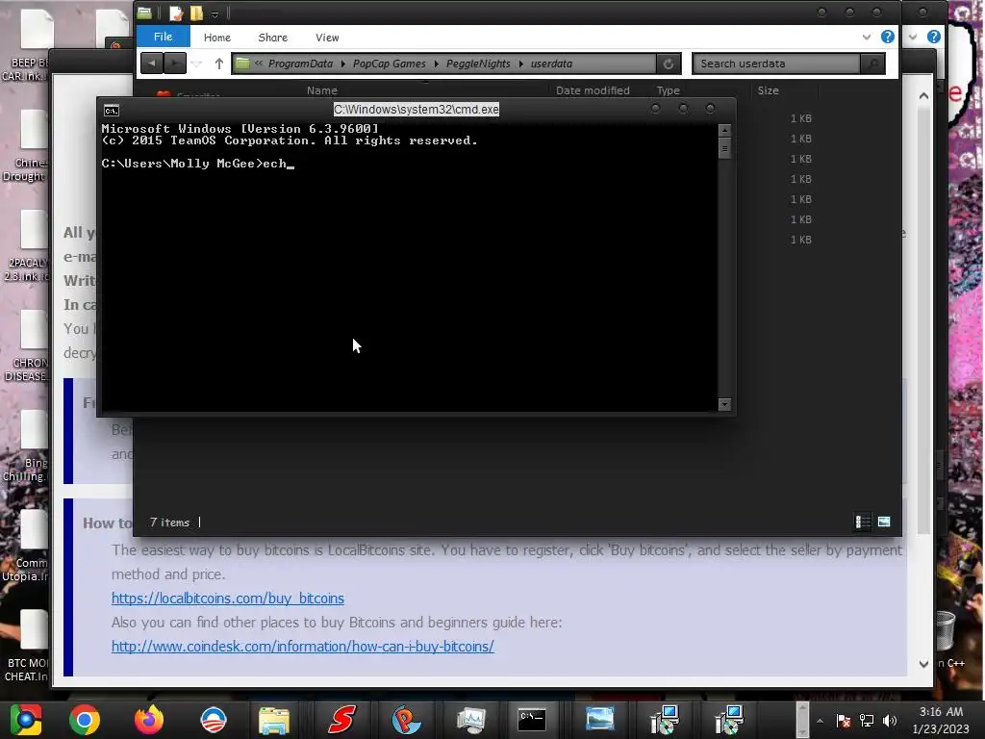
Task: Expand the hidden breadcrumb path chevrons
Action: 258,64
